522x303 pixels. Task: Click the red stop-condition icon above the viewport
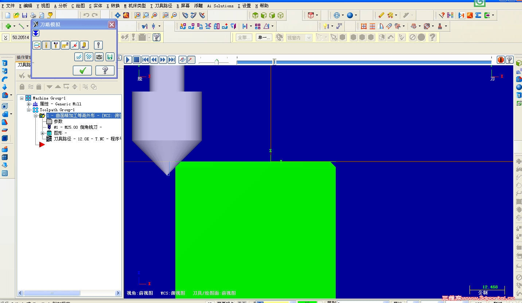point(501,60)
